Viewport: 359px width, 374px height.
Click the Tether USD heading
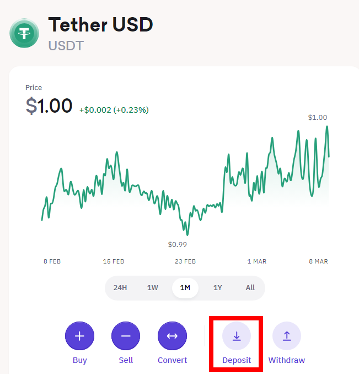(x=101, y=25)
